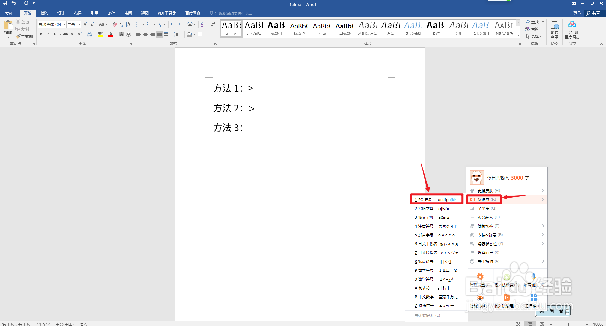Open the Insert (插入) ribbon tab

[x=44, y=13]
